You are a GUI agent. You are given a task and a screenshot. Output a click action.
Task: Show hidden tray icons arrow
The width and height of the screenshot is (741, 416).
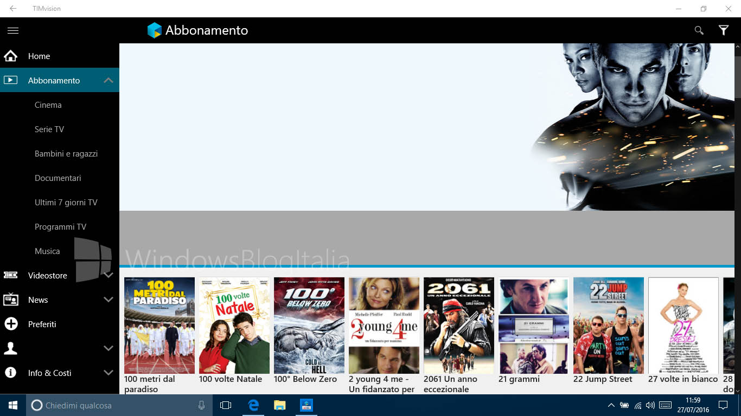click(611, 405)
